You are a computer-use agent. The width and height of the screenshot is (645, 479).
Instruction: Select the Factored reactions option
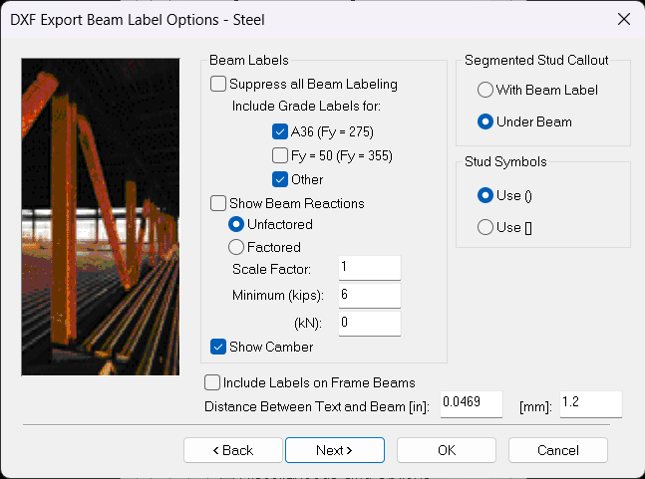pyautogui.click(x=237, y=247)
